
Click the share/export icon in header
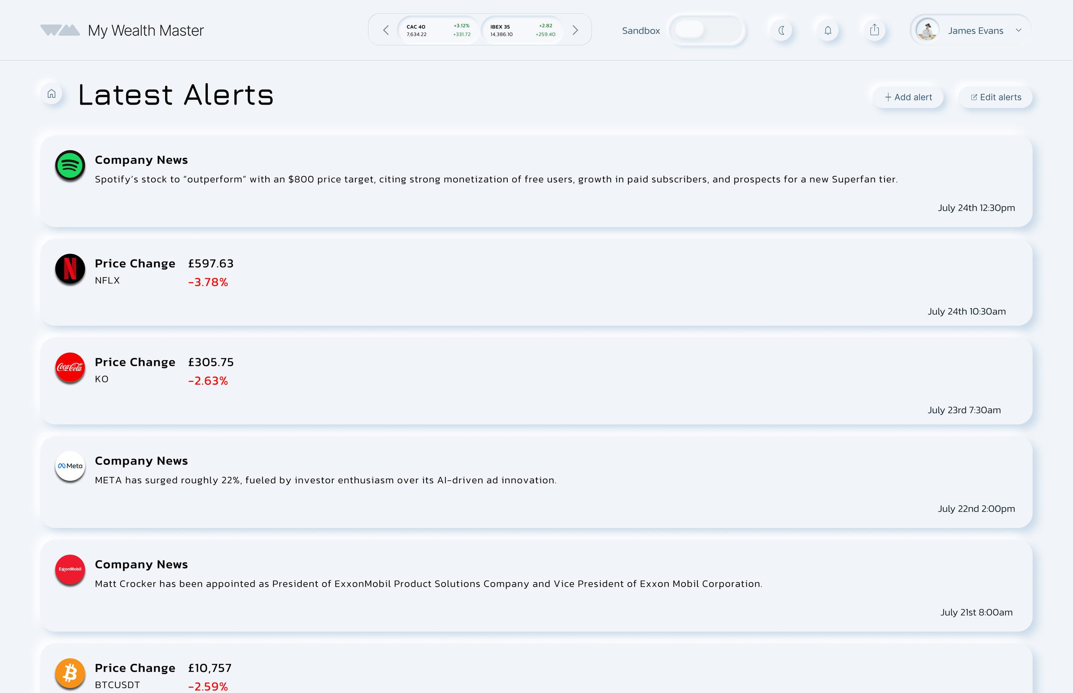pos(874,30)
